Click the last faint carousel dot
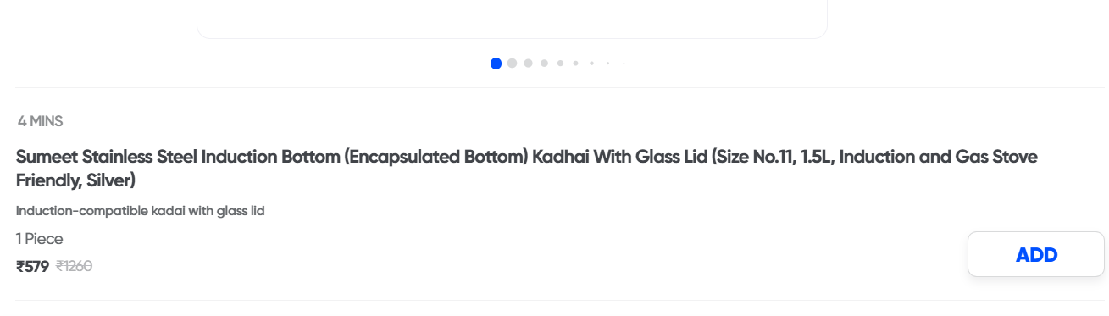The height and width of the screenshot is (316, 1109). [x=624, y=63]
